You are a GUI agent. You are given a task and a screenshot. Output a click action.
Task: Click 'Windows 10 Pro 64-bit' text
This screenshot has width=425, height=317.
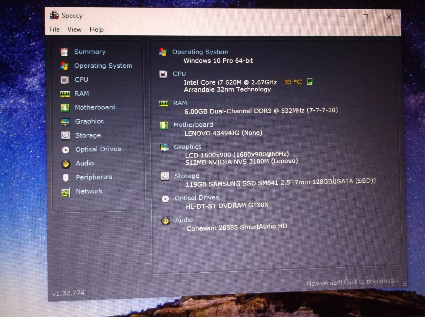[x=218, y=61]
